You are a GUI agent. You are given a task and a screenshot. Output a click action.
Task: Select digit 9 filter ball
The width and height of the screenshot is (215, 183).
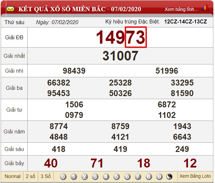coord(159,176)
